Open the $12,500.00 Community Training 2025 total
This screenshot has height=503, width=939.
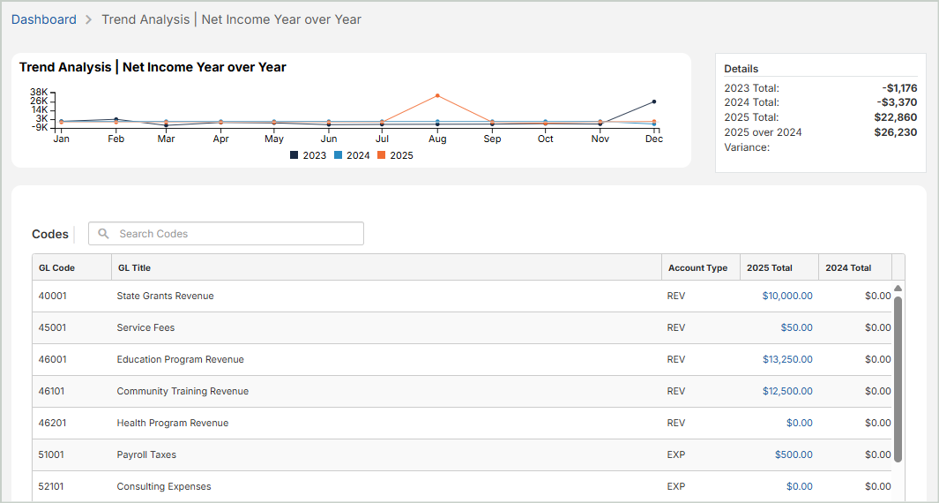[787, 391]
